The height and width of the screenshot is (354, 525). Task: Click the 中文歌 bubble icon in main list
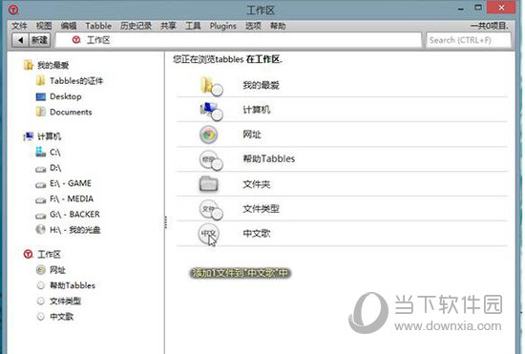point(209,234)
